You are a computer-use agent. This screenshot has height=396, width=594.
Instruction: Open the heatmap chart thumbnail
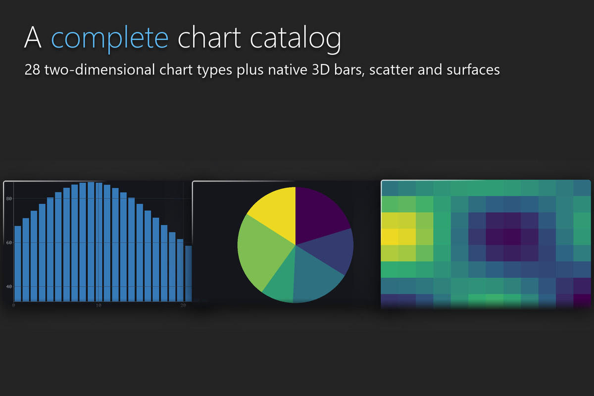pyautogui.click(x=486, y=244)
